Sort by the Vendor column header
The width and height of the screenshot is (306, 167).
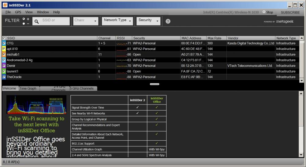251,38
